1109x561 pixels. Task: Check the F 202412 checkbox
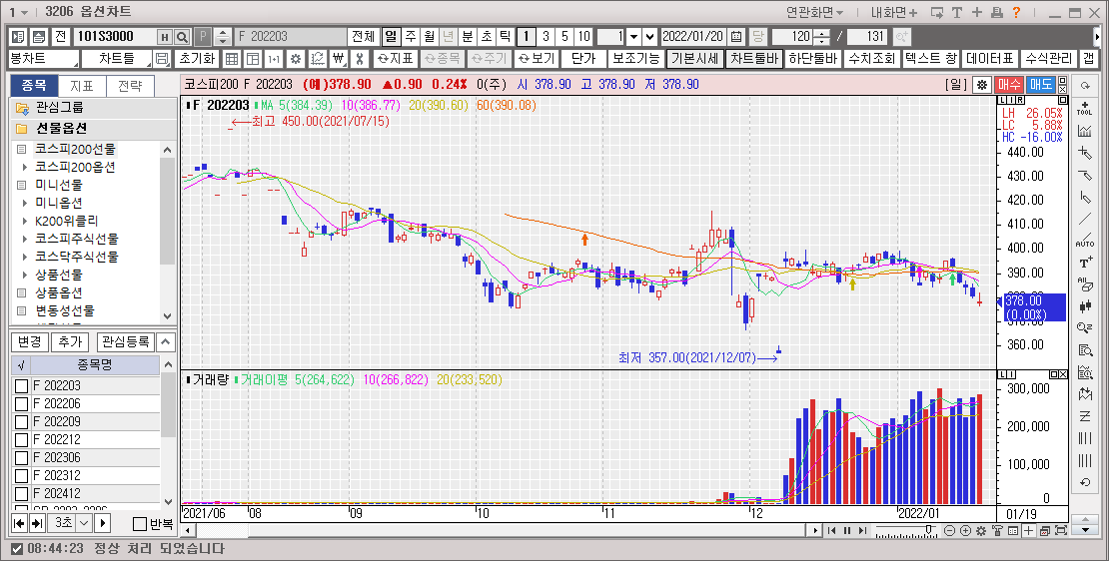[x=22, y=494]
